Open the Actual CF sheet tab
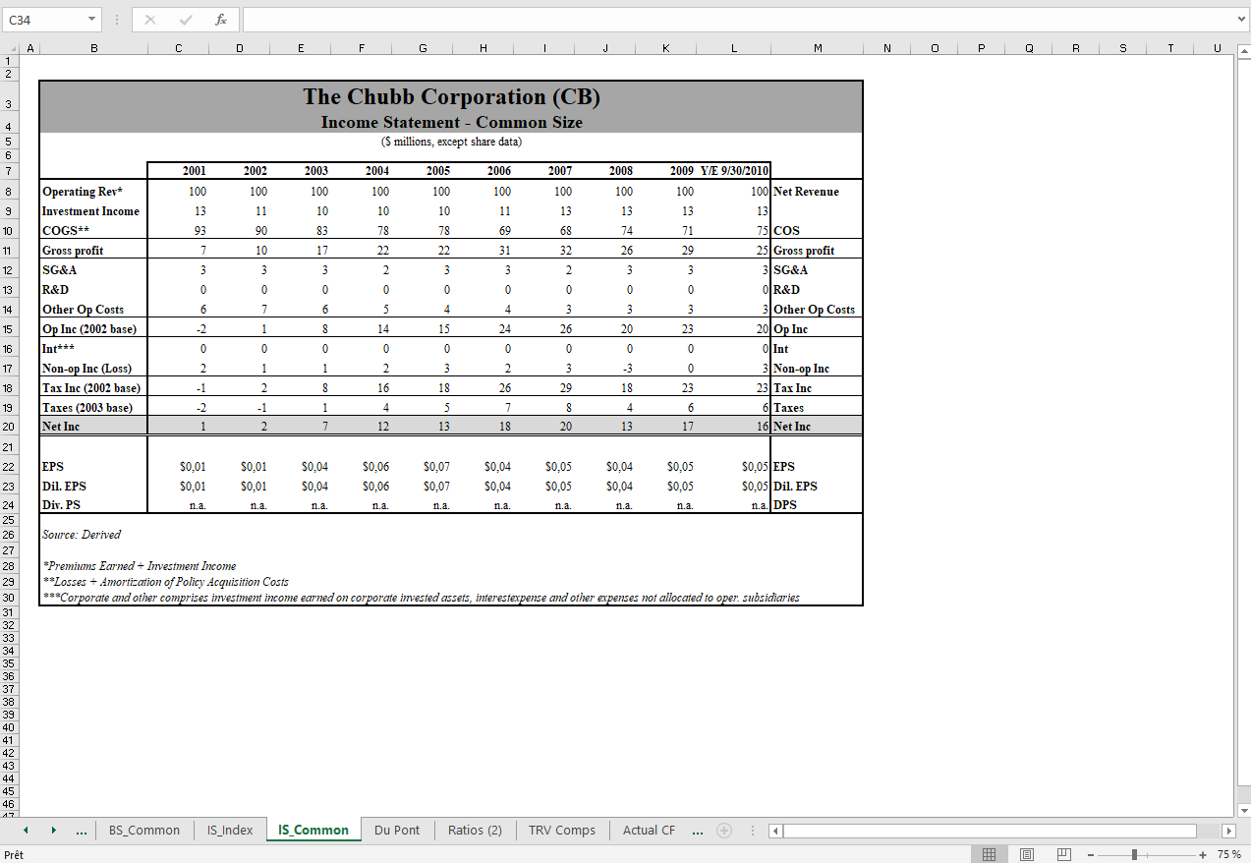 (x=649, y=831)
